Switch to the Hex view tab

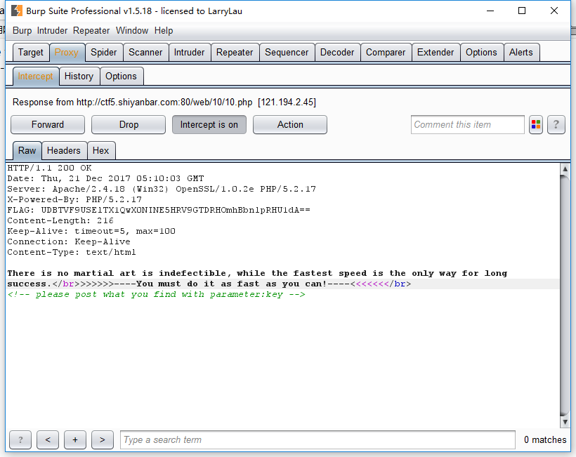point(100,150)
